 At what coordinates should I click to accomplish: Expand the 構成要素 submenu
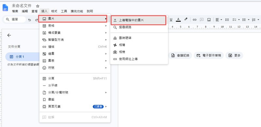(75, 33)
